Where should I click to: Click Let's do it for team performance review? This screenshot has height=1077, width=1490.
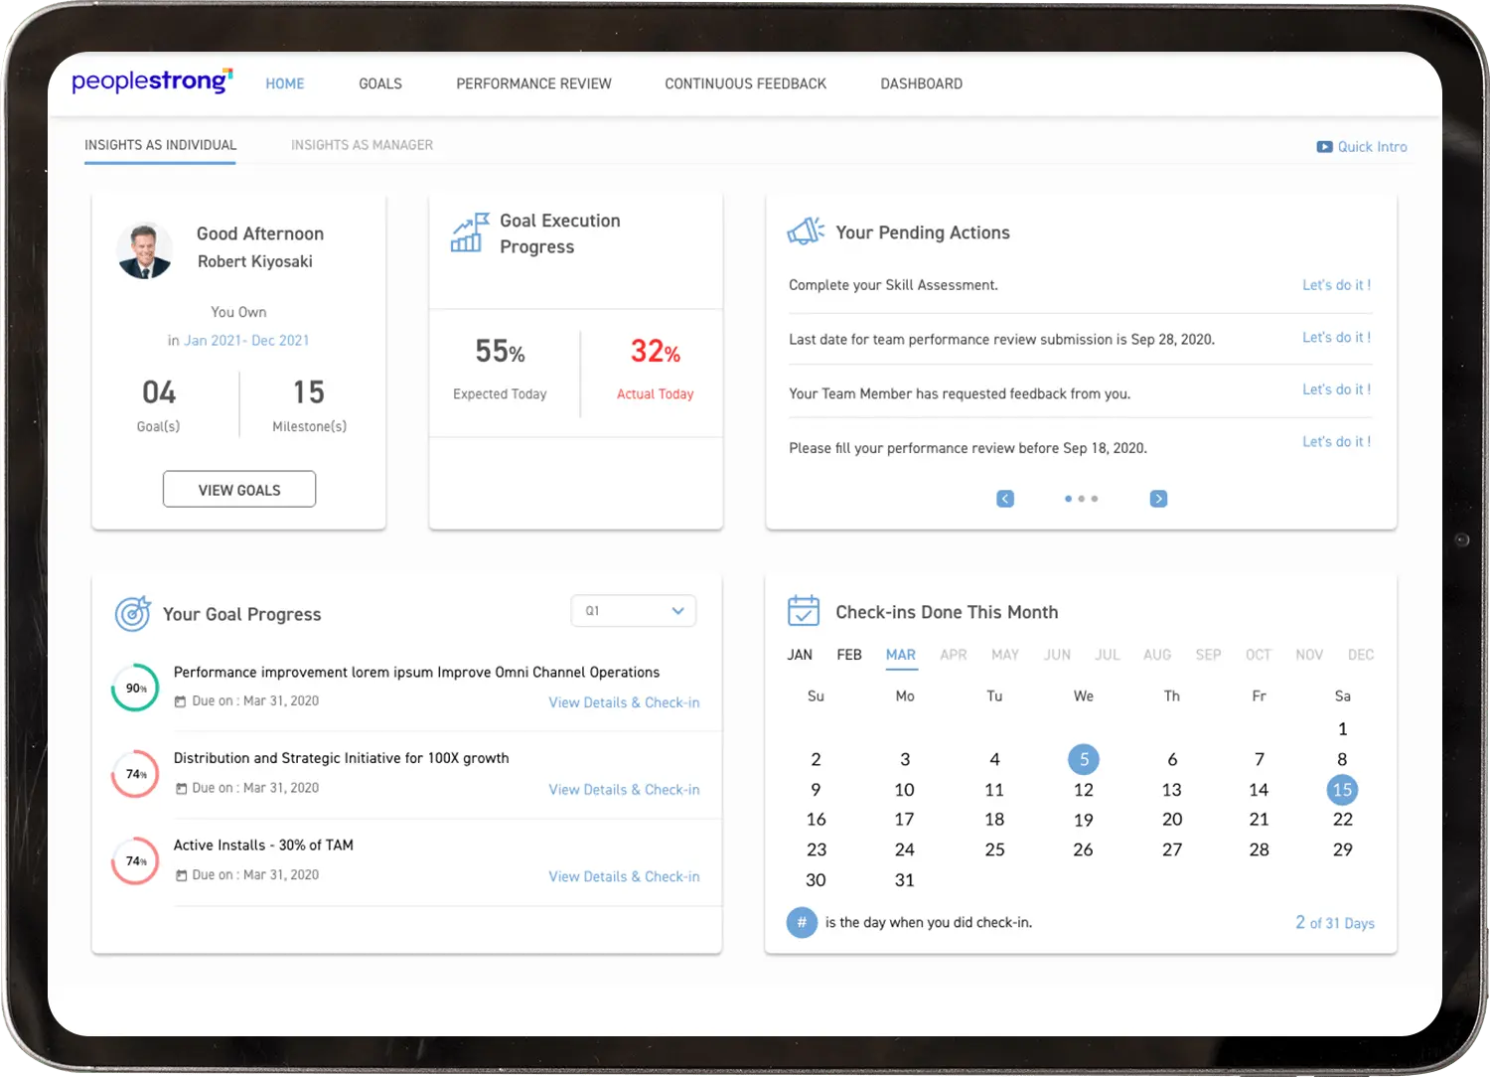tap(1336, 338)
